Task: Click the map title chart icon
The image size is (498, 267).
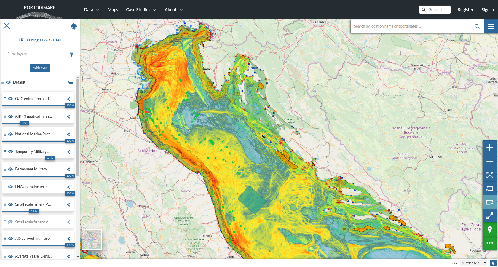Action: click(21, 40)
